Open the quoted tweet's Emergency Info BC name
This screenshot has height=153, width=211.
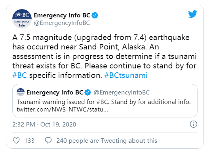point(55,93)
